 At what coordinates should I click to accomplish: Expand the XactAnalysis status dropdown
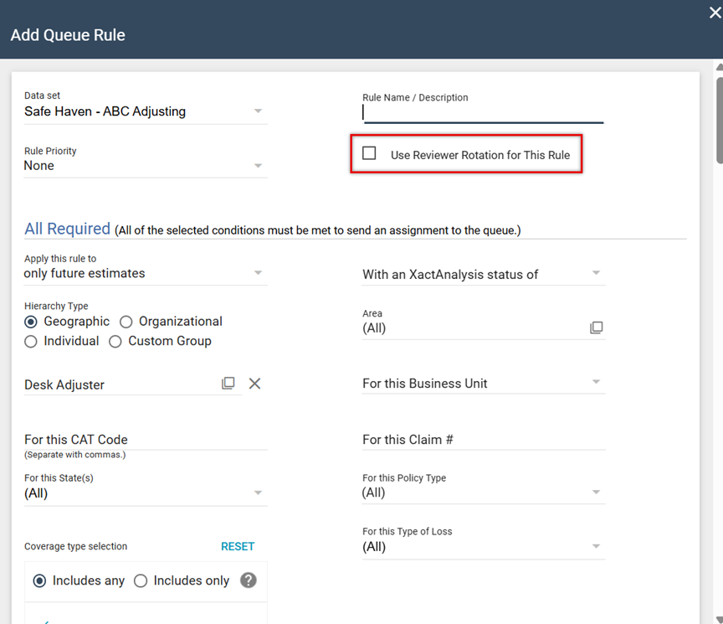coord(596,273)
